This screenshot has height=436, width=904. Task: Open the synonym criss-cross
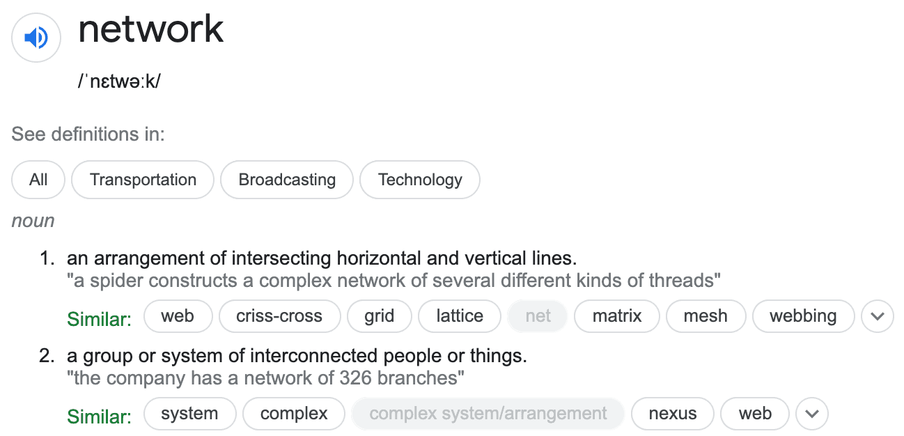pyautogui.click(x=279, y=316)
